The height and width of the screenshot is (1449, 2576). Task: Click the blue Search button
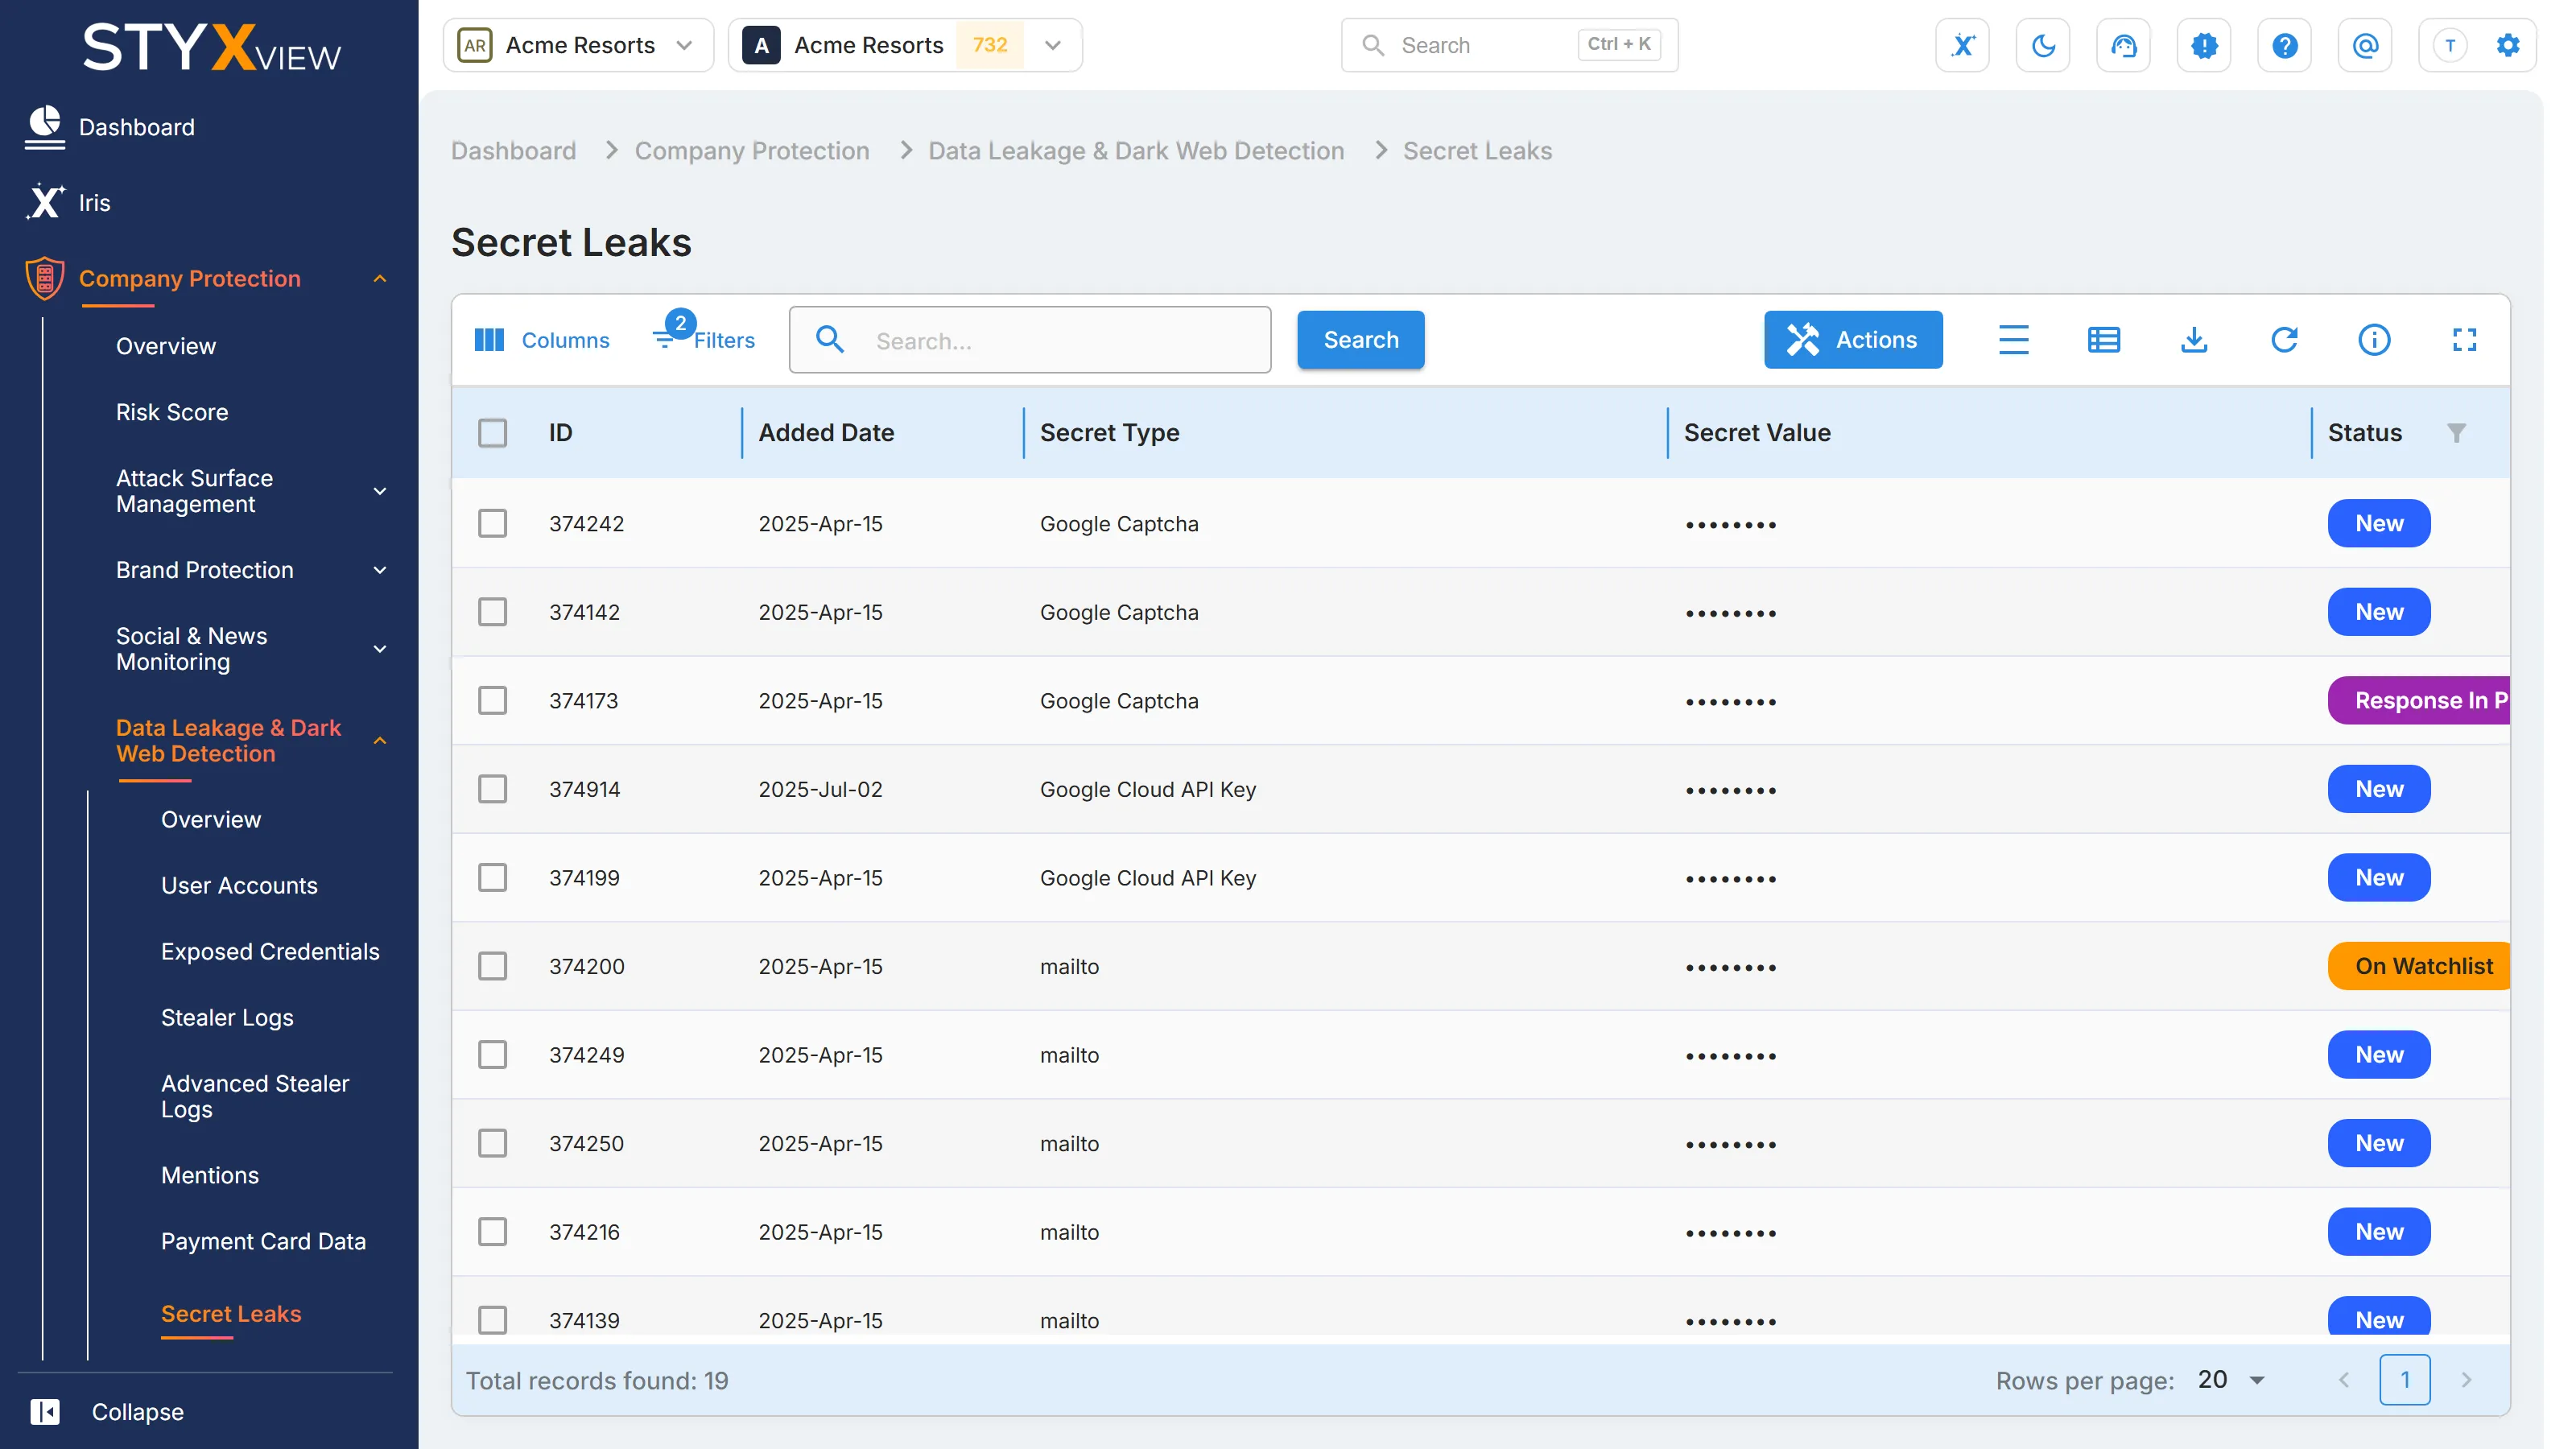coord(1360,340)
